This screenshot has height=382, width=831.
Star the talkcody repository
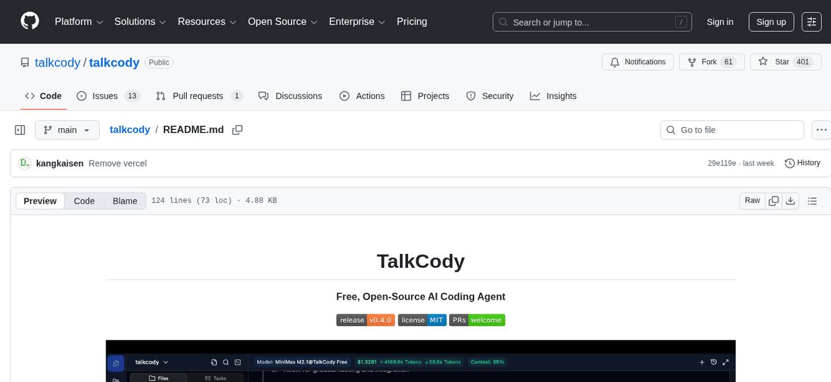[x=785, y=62]
